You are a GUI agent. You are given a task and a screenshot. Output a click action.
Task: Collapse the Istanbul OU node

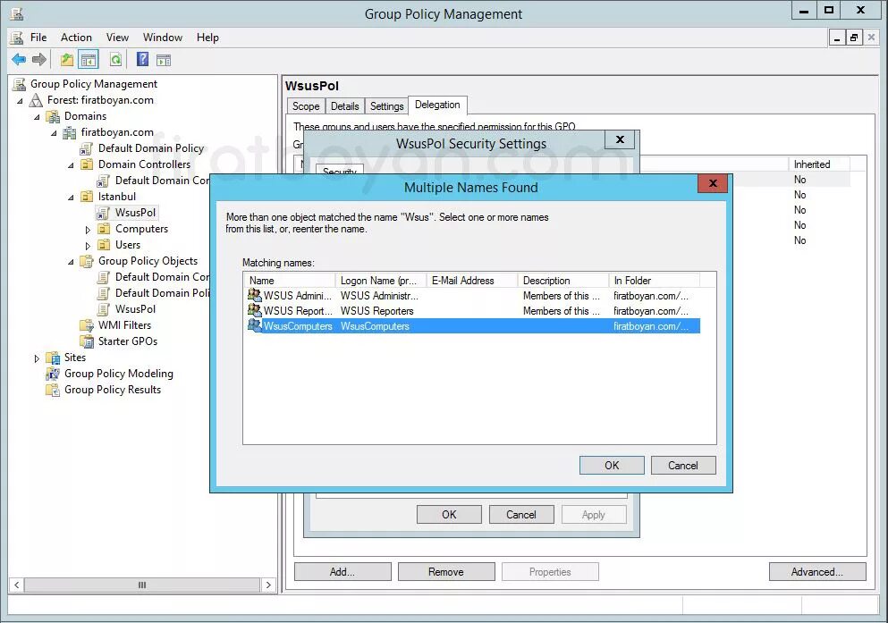pyautogui.click(x=72, y=198)
